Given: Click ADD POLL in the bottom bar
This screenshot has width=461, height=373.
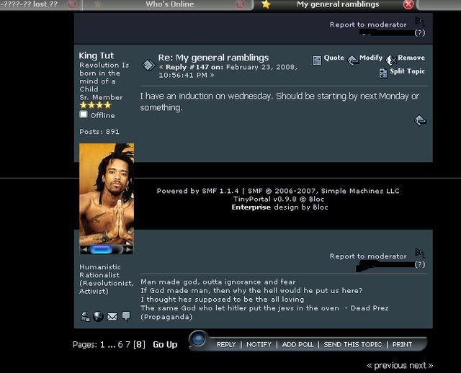Looking at the screenshot, I should (x=297, y=344).
